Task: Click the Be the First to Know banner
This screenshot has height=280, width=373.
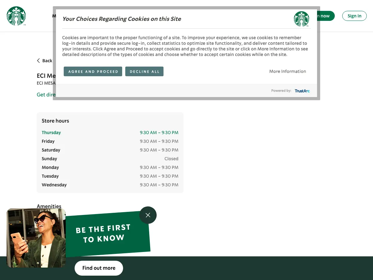Action: point(108,234)
